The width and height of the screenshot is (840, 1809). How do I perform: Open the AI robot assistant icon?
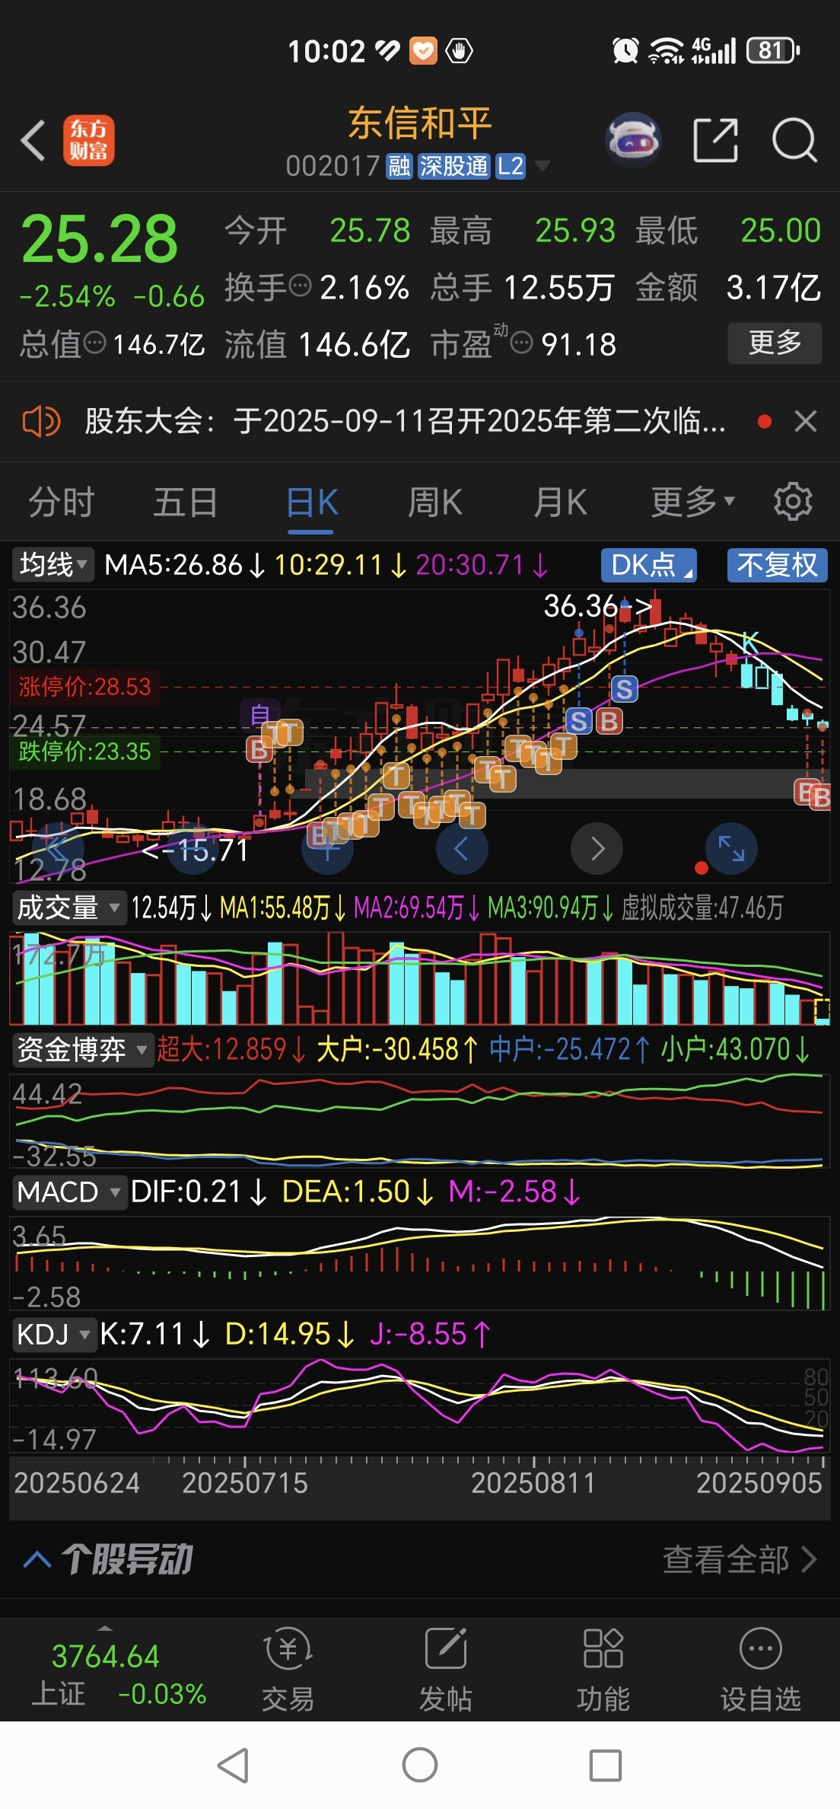click(x=633, y=141)
